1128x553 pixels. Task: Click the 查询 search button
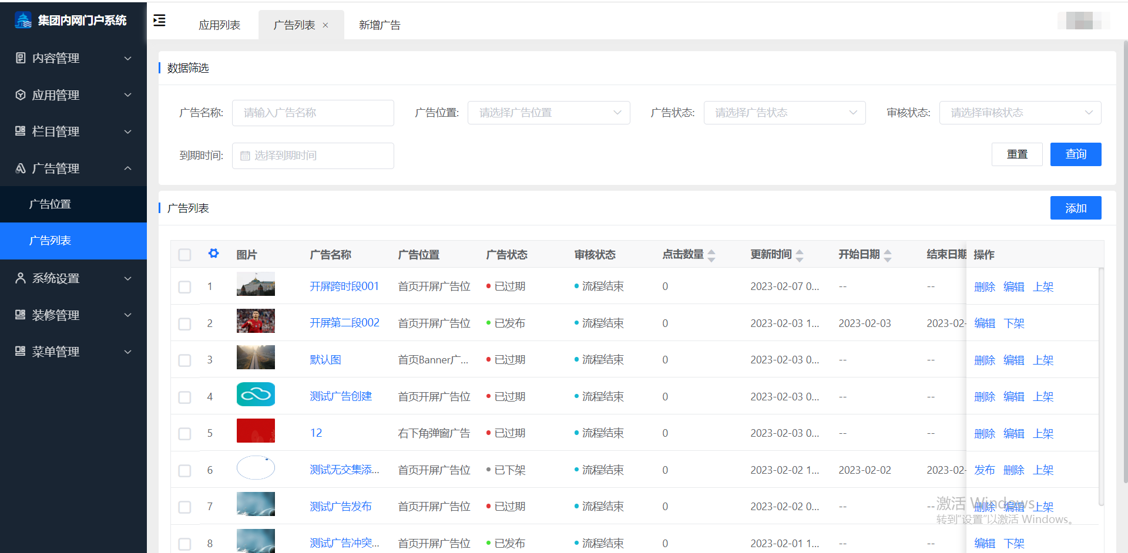(x=1076, y=154)
